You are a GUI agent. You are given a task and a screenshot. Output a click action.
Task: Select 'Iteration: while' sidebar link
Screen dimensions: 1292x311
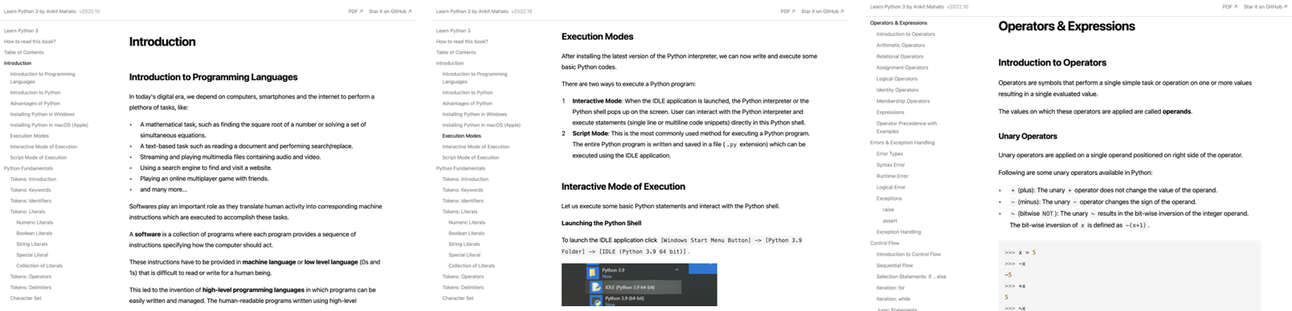point(893,299)
